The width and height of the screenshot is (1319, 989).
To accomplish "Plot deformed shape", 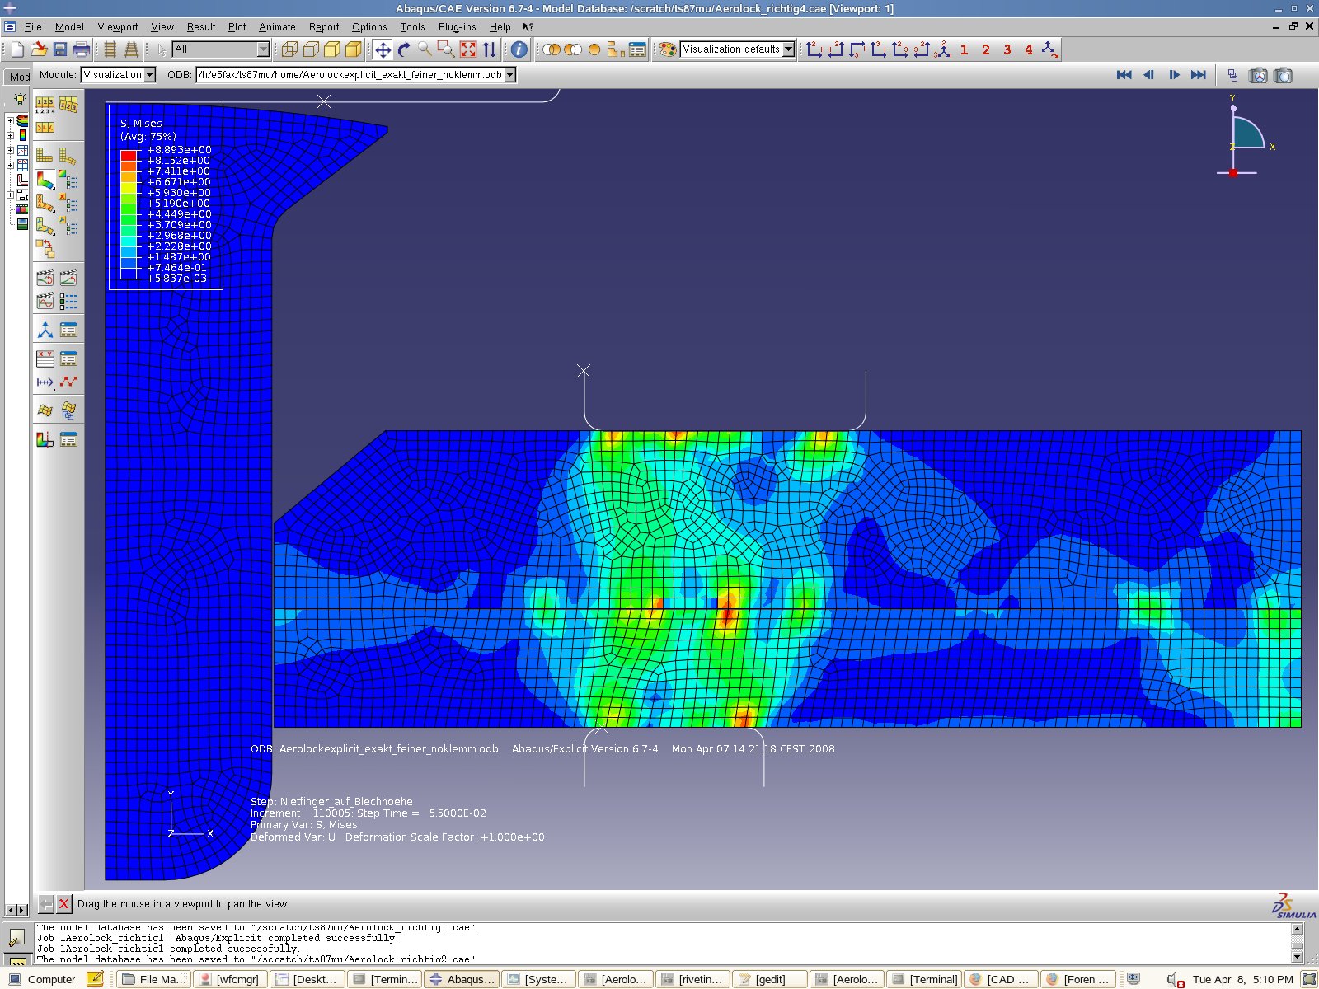I will pyautogui.click(x=68, y=156).
